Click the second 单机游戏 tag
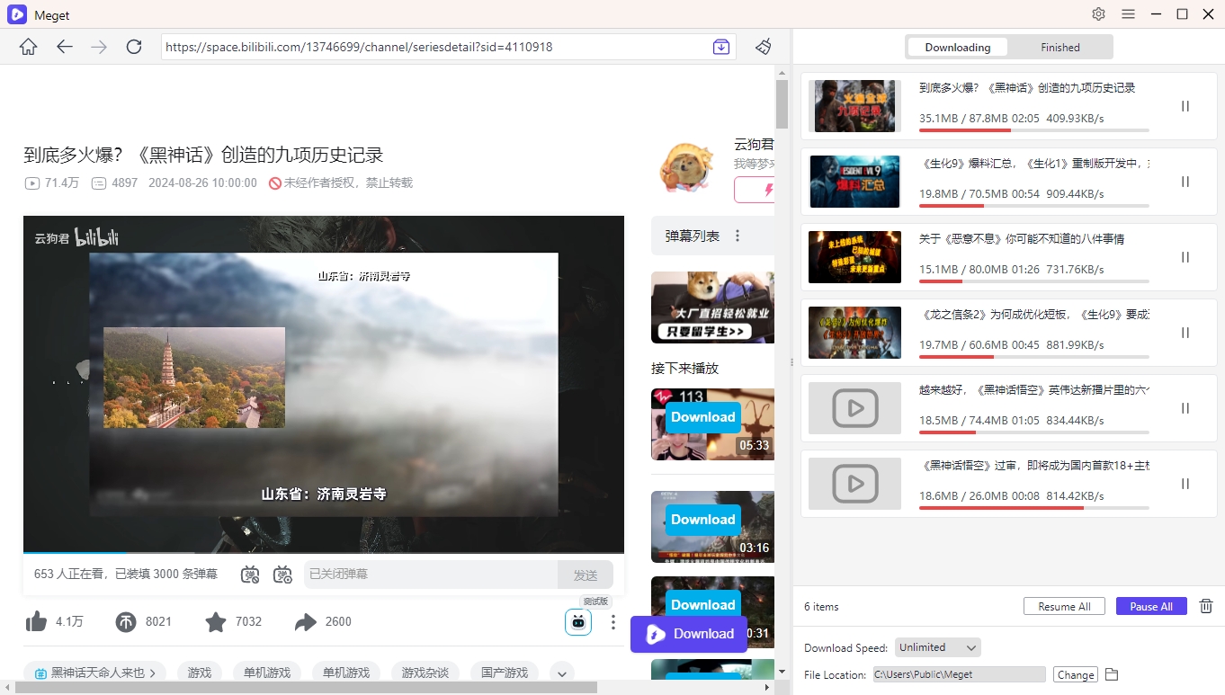 (346, 673)
